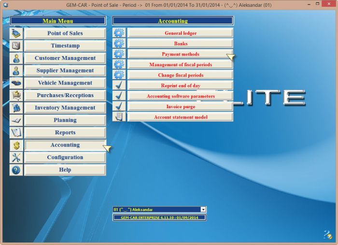The image size is (338, 245).
Task: Click the checkmark icon beside Invoice purge
Action: [119, 106]
